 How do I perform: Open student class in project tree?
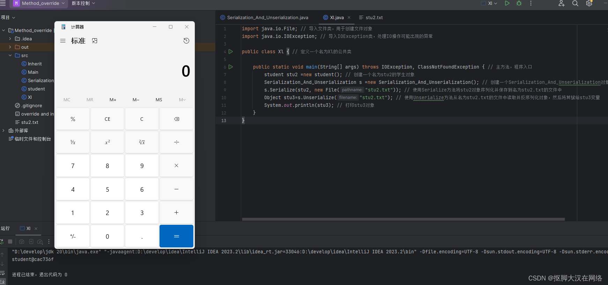coord(33,89)
